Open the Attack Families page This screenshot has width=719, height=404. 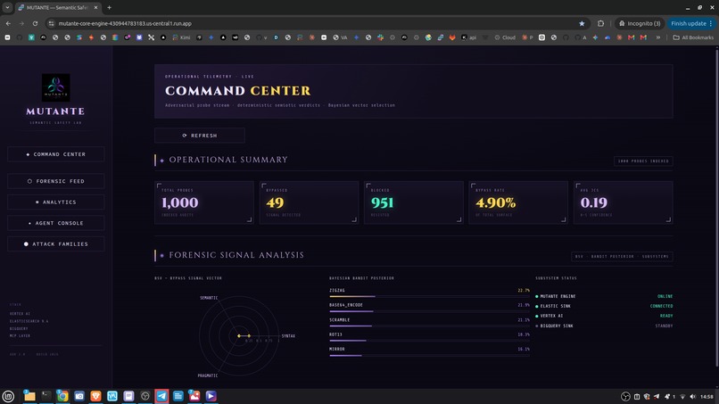click(56, 244)
